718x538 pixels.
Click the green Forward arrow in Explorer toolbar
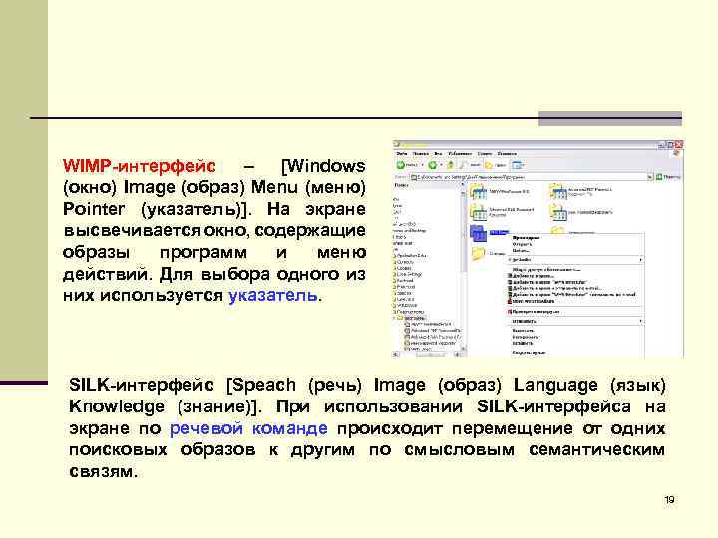pos(432,165)
